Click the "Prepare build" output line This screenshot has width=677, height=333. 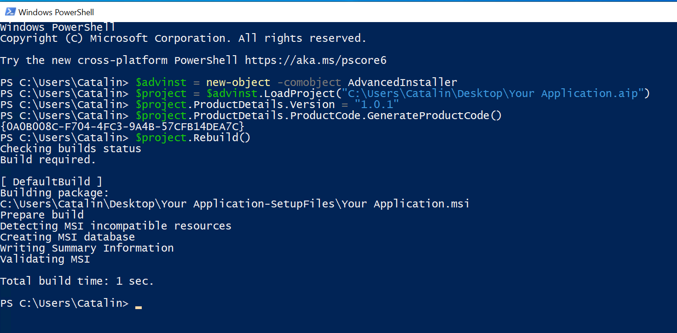point(42,215)
